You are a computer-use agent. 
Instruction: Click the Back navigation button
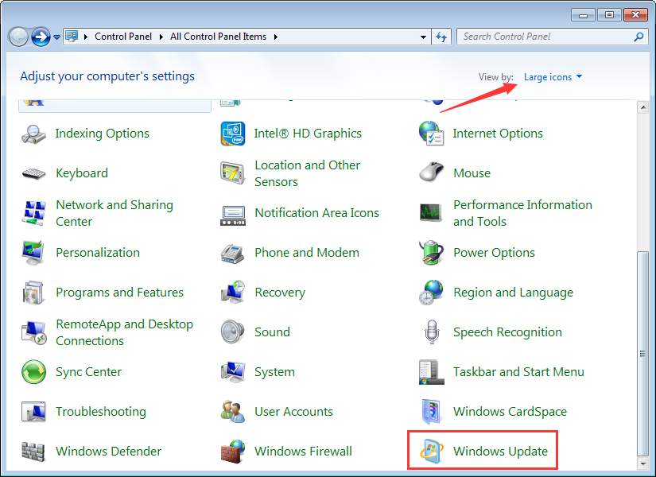point(18,37)
